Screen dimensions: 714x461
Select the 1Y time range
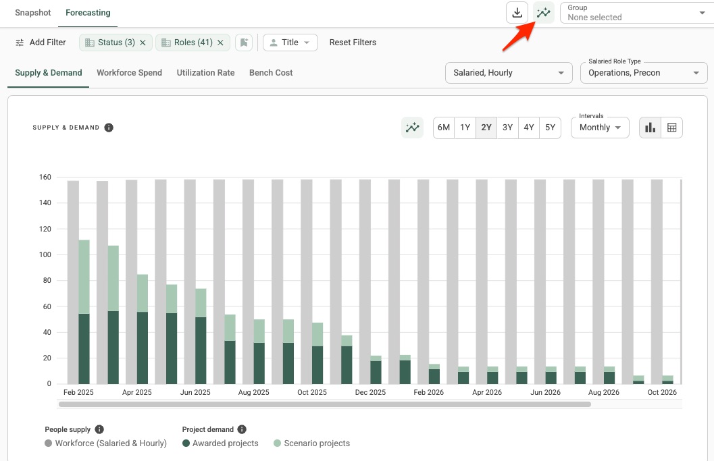click(465, 128)
